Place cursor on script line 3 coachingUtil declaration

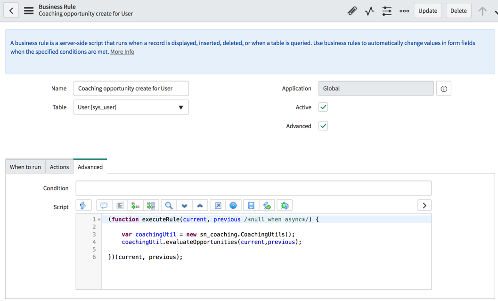point(208,234)
